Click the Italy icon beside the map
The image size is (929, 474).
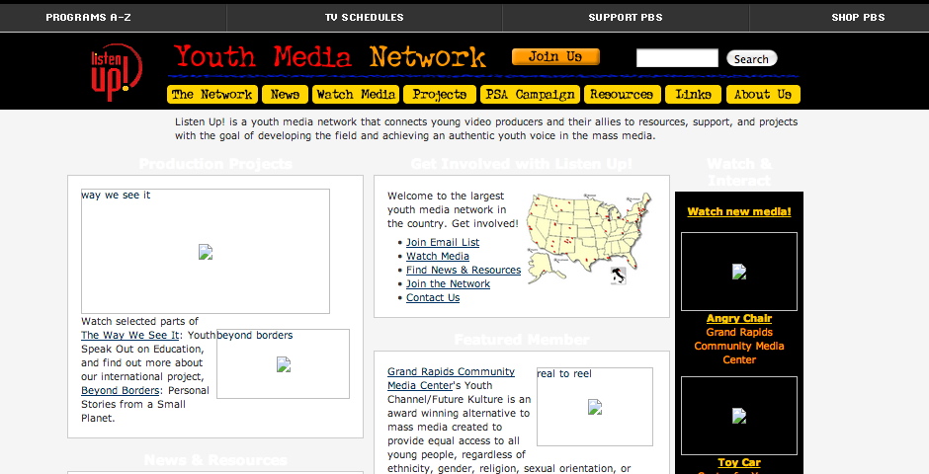click(x=618, y=276)
